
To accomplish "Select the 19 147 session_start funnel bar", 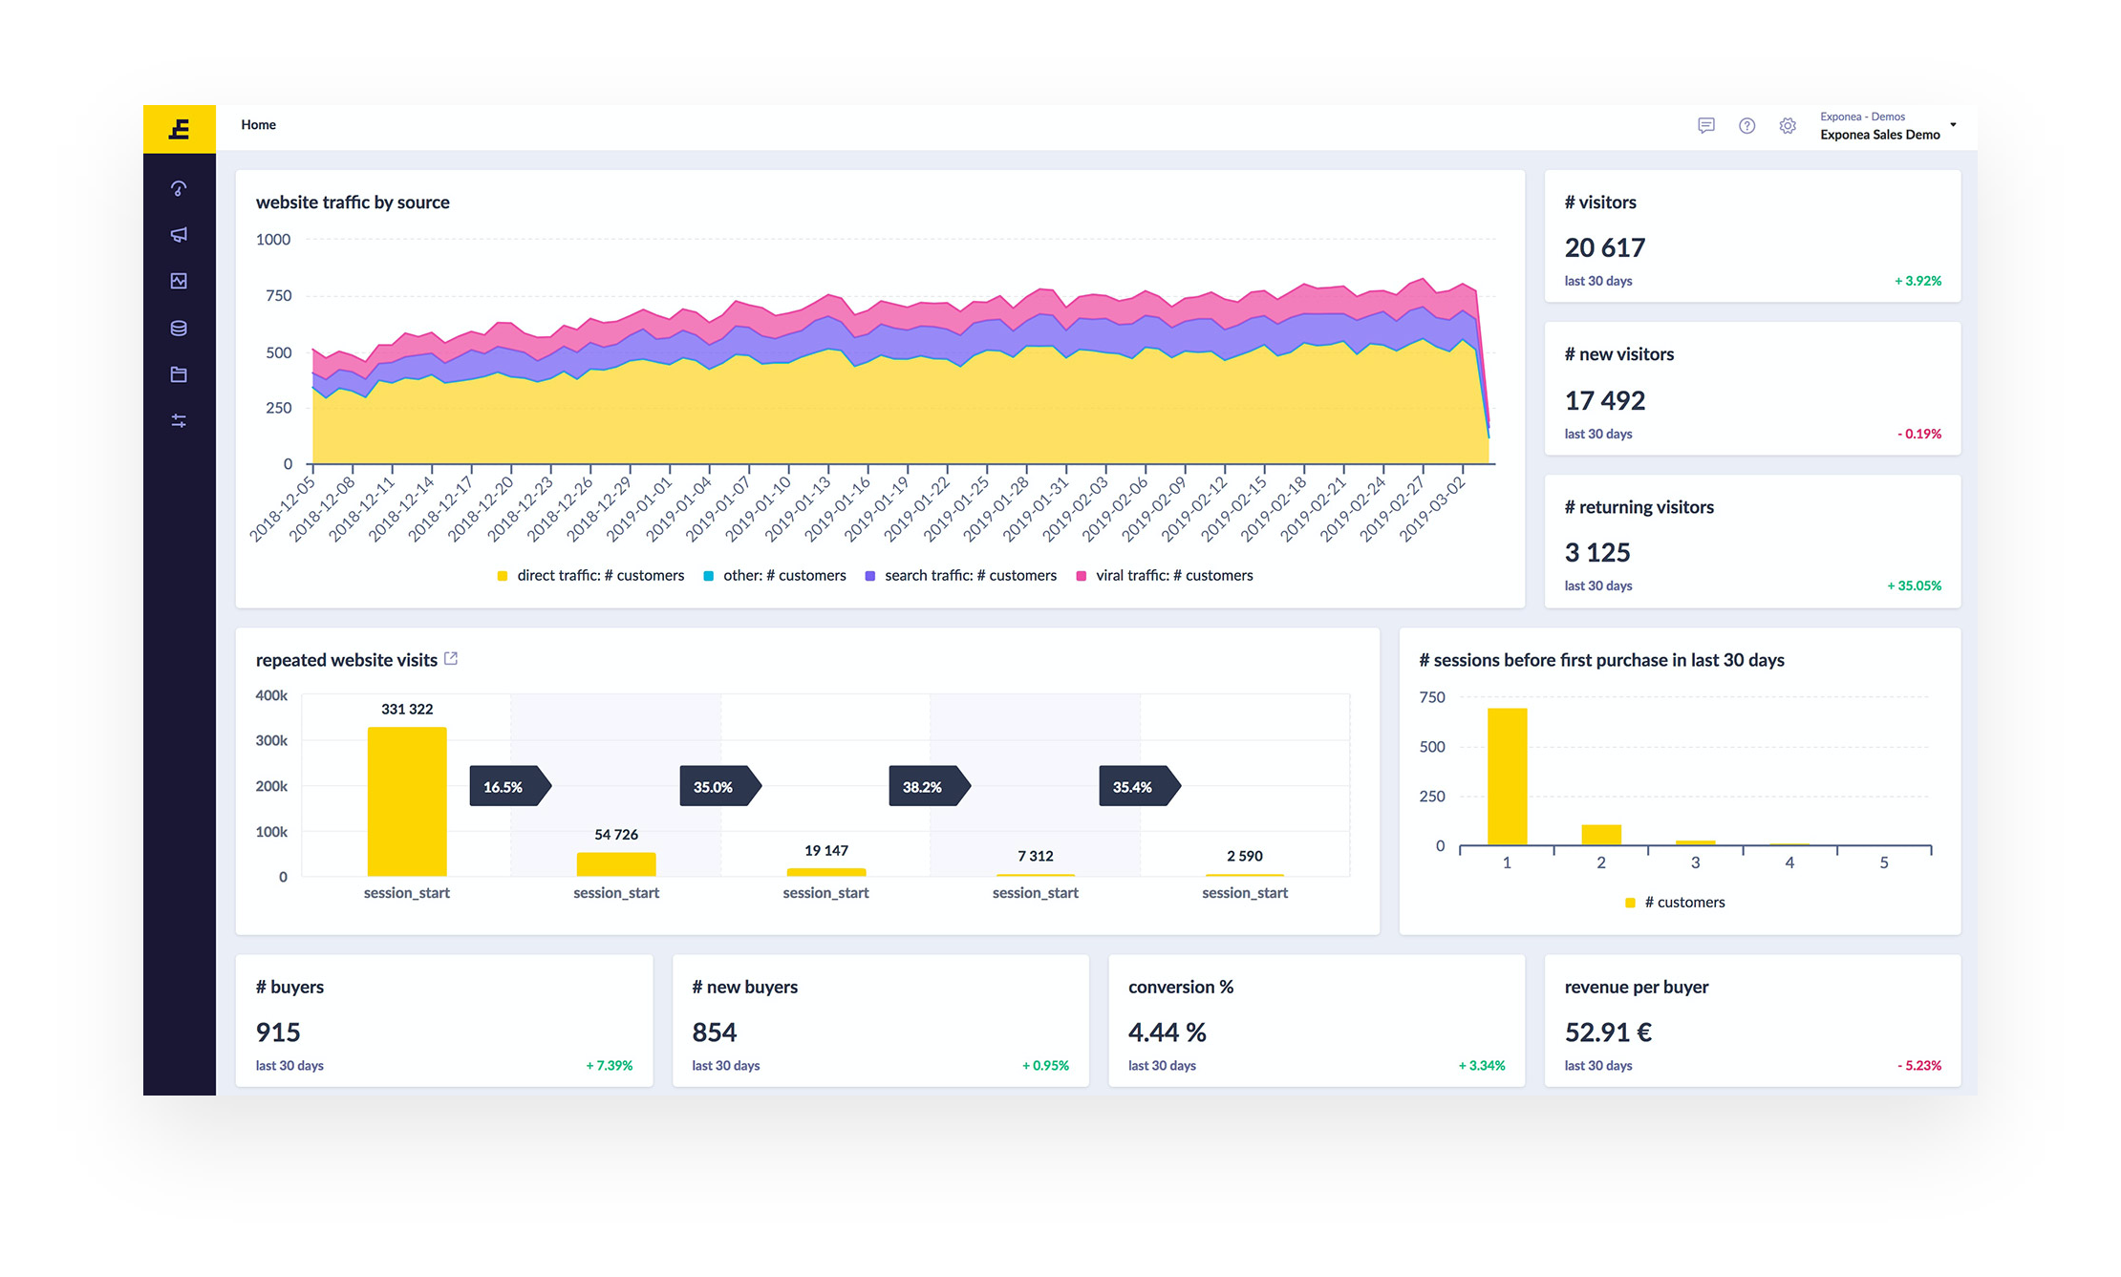I will [826, 872].
